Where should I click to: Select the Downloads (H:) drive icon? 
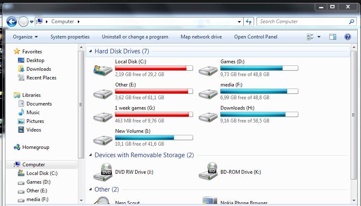tap(208, 117)
